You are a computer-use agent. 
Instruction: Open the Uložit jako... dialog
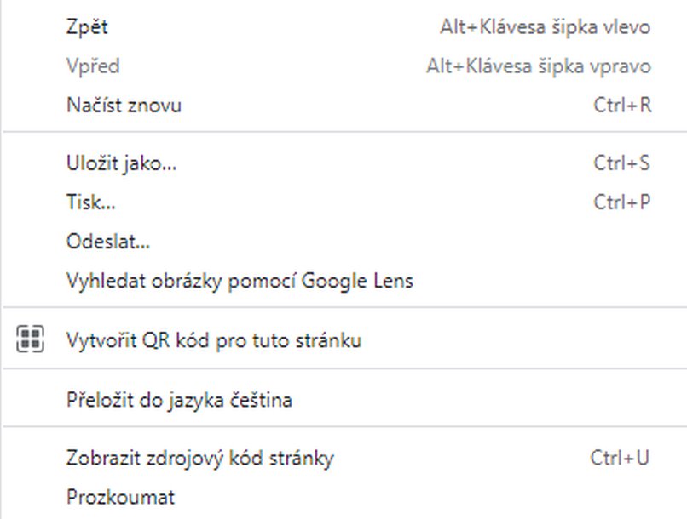tap(121, 163)
